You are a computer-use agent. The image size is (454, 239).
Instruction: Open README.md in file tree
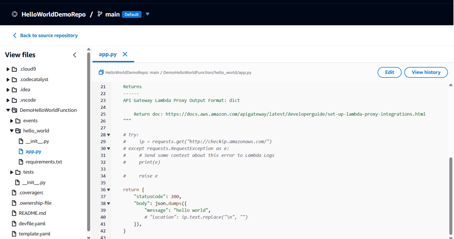pyautogui.click(x=32, y=213)
